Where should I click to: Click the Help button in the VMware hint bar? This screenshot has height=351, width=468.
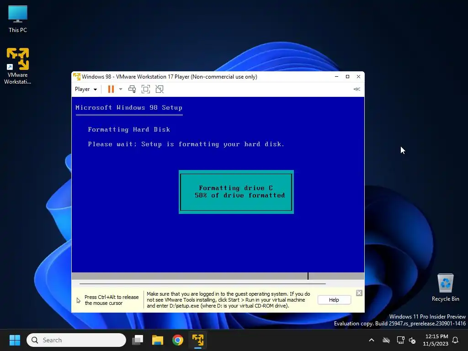[334, 300]
